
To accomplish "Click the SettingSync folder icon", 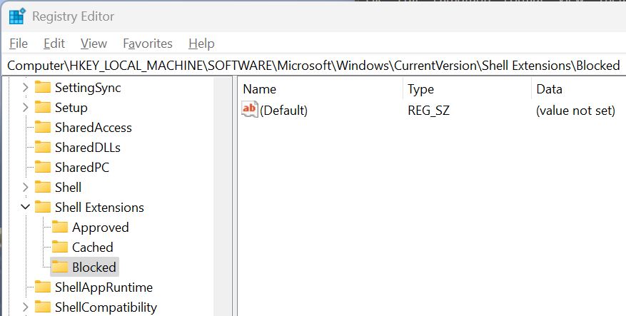I will 43,87.
